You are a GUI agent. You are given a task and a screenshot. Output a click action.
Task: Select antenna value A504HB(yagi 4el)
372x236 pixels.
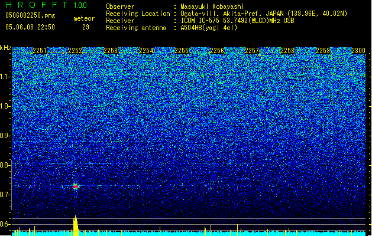(209, 28)
